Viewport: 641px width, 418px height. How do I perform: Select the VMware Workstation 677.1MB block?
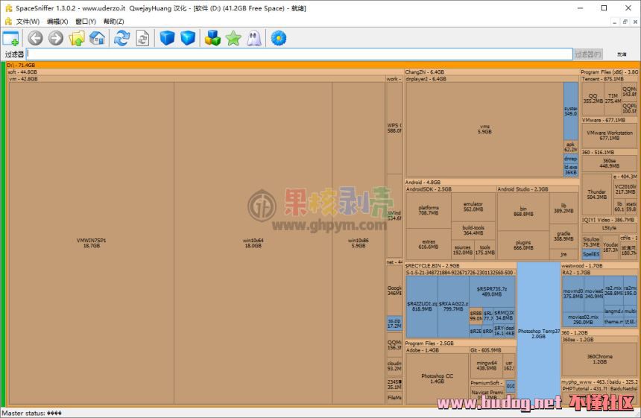pos(610,136)
